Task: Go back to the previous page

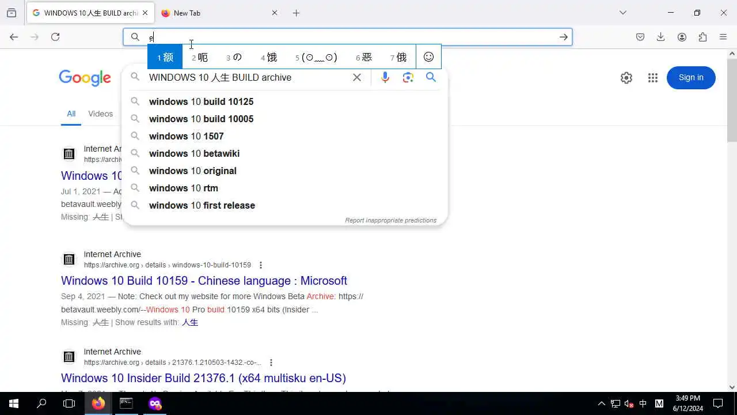Action: click(14, 37)
